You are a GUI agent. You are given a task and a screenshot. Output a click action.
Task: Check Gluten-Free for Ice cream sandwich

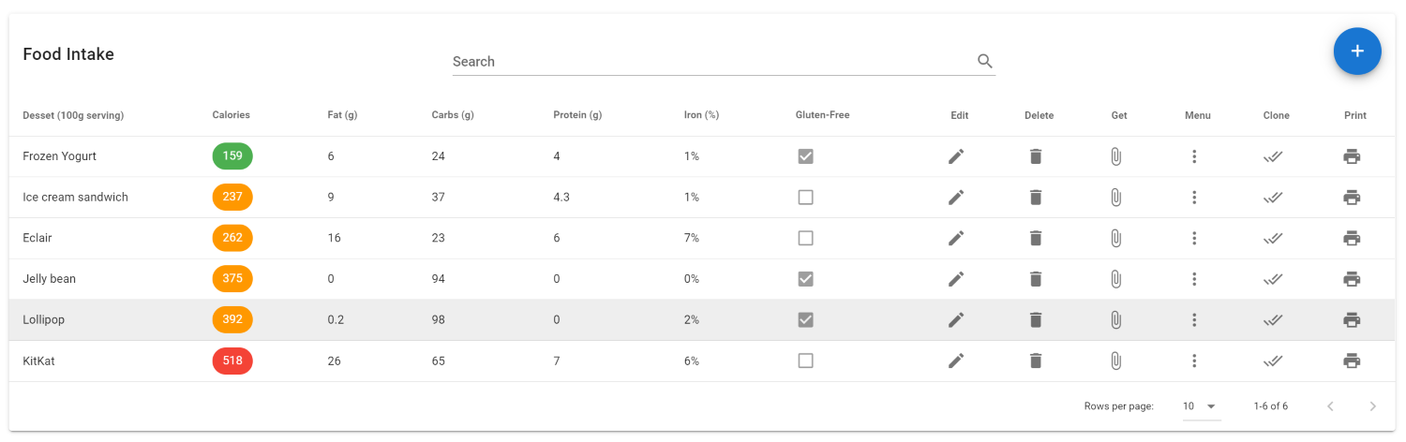pyautogui.click(x=805, y=198)
